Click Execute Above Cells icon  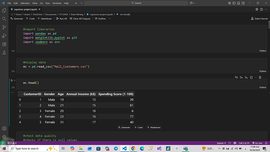point(241,77)
